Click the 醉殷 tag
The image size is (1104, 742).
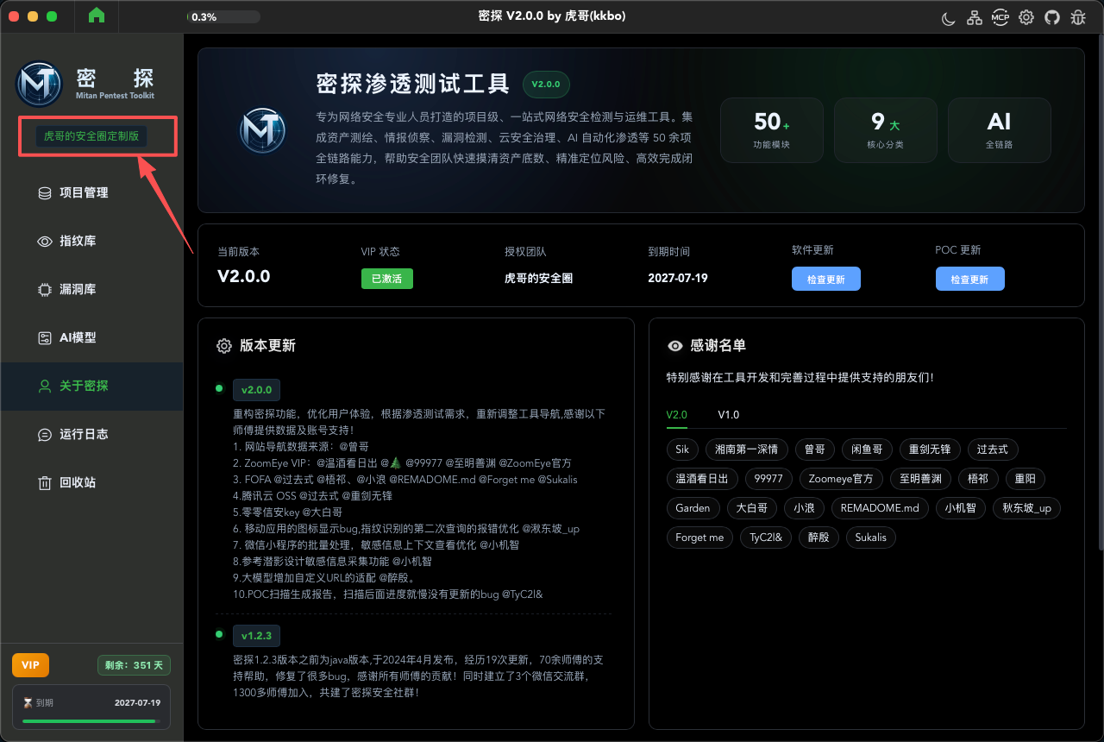click(819, 538)
